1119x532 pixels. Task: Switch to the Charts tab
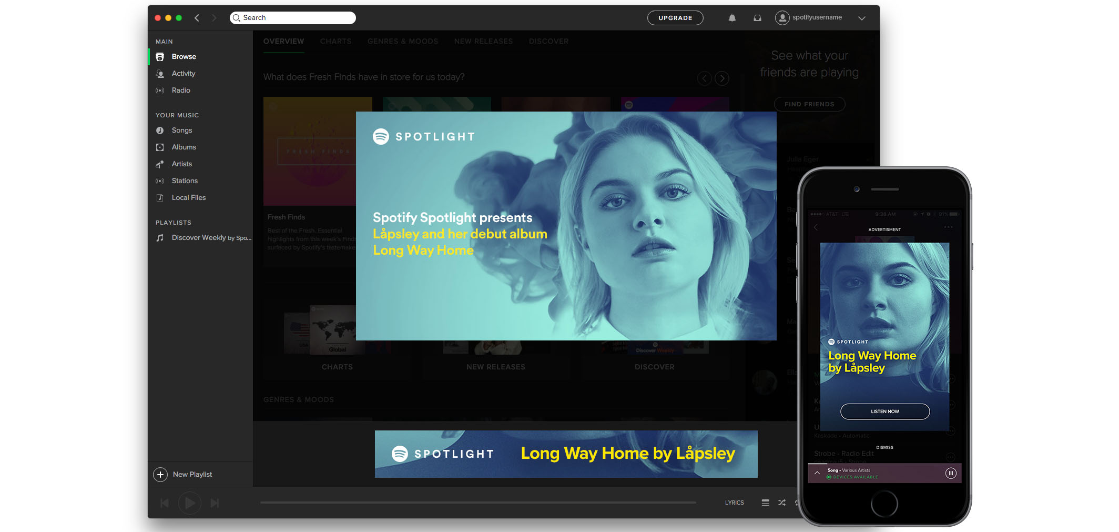click(335, 42)
